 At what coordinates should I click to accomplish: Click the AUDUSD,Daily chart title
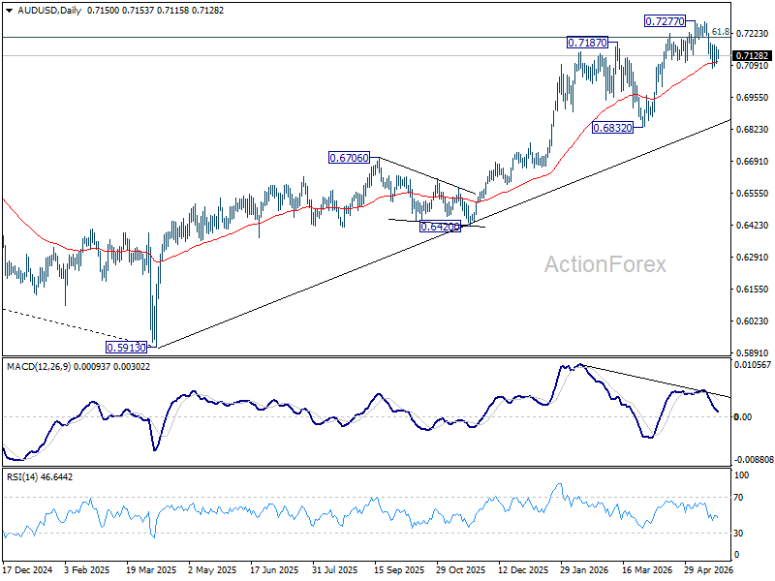(49, 11)
